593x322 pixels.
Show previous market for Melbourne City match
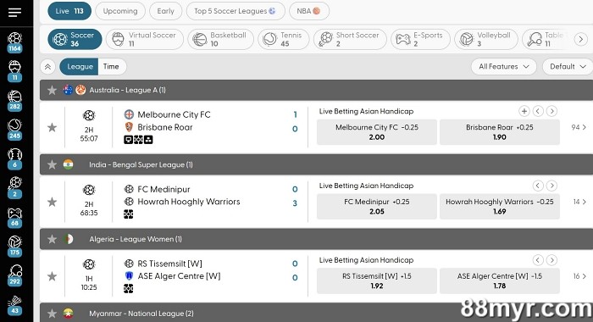click(x=538, y=111)
